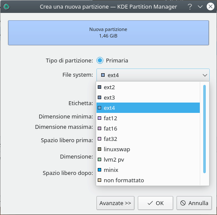Confirm with the OK button
This screenshot has height=215, width=217.
155,203
